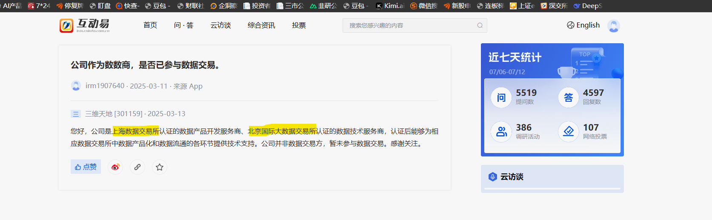Open the AI产品 bookmark
This screenshot has width=712, height=220.
(11, 6)
